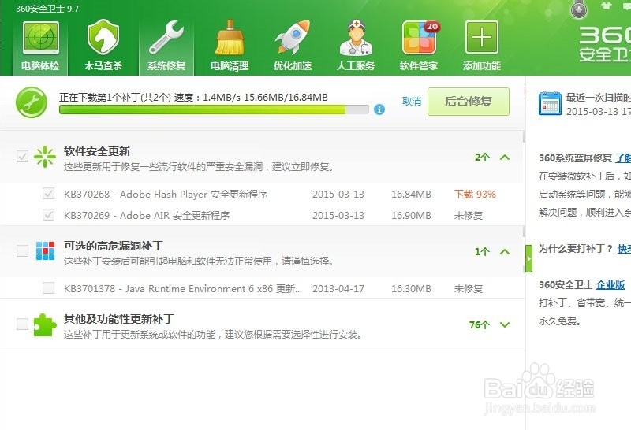631x430 pixels.
Task: Click the calendar icon for last scan
Action: (550, 103)
